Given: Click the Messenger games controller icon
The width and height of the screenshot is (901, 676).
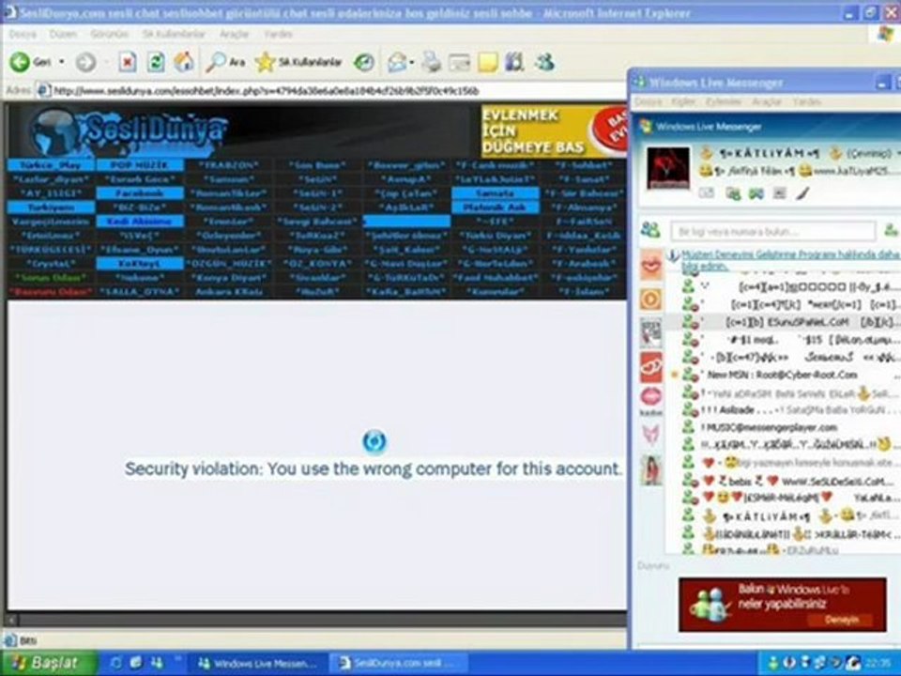Looking at the screenshot, I should click(756, 193).
